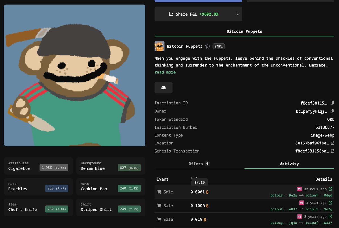
Task: Click the cart icon on the 0.0001 sale row
Action: [159, 192]
